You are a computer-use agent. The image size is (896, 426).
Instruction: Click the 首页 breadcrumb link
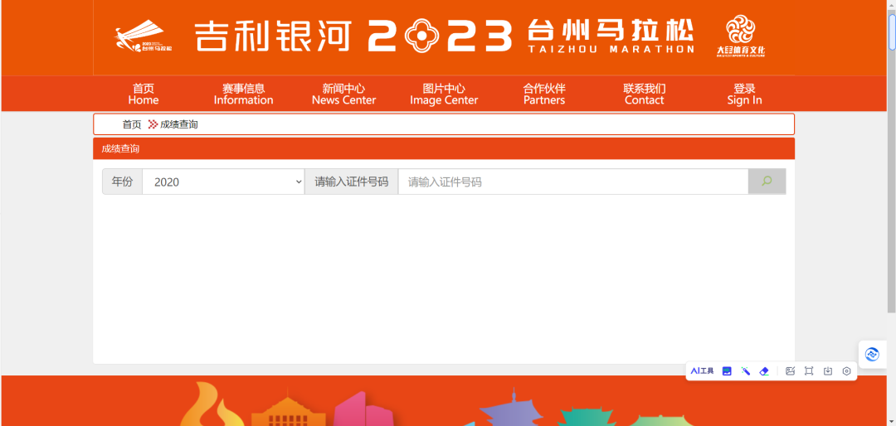(x=132, y=124)
